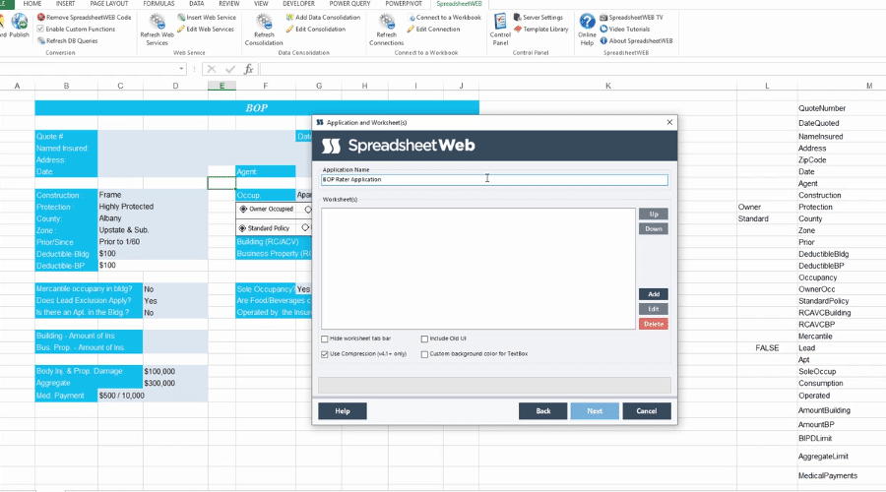Screen dimensions: 886x492
Task: Select column B header
Action: click(66, 86)
